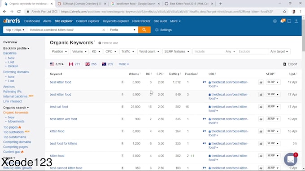Screen dimensions: 305x171
Task: Open SERP dropdown for best cat food
Action: pos(273,107)
